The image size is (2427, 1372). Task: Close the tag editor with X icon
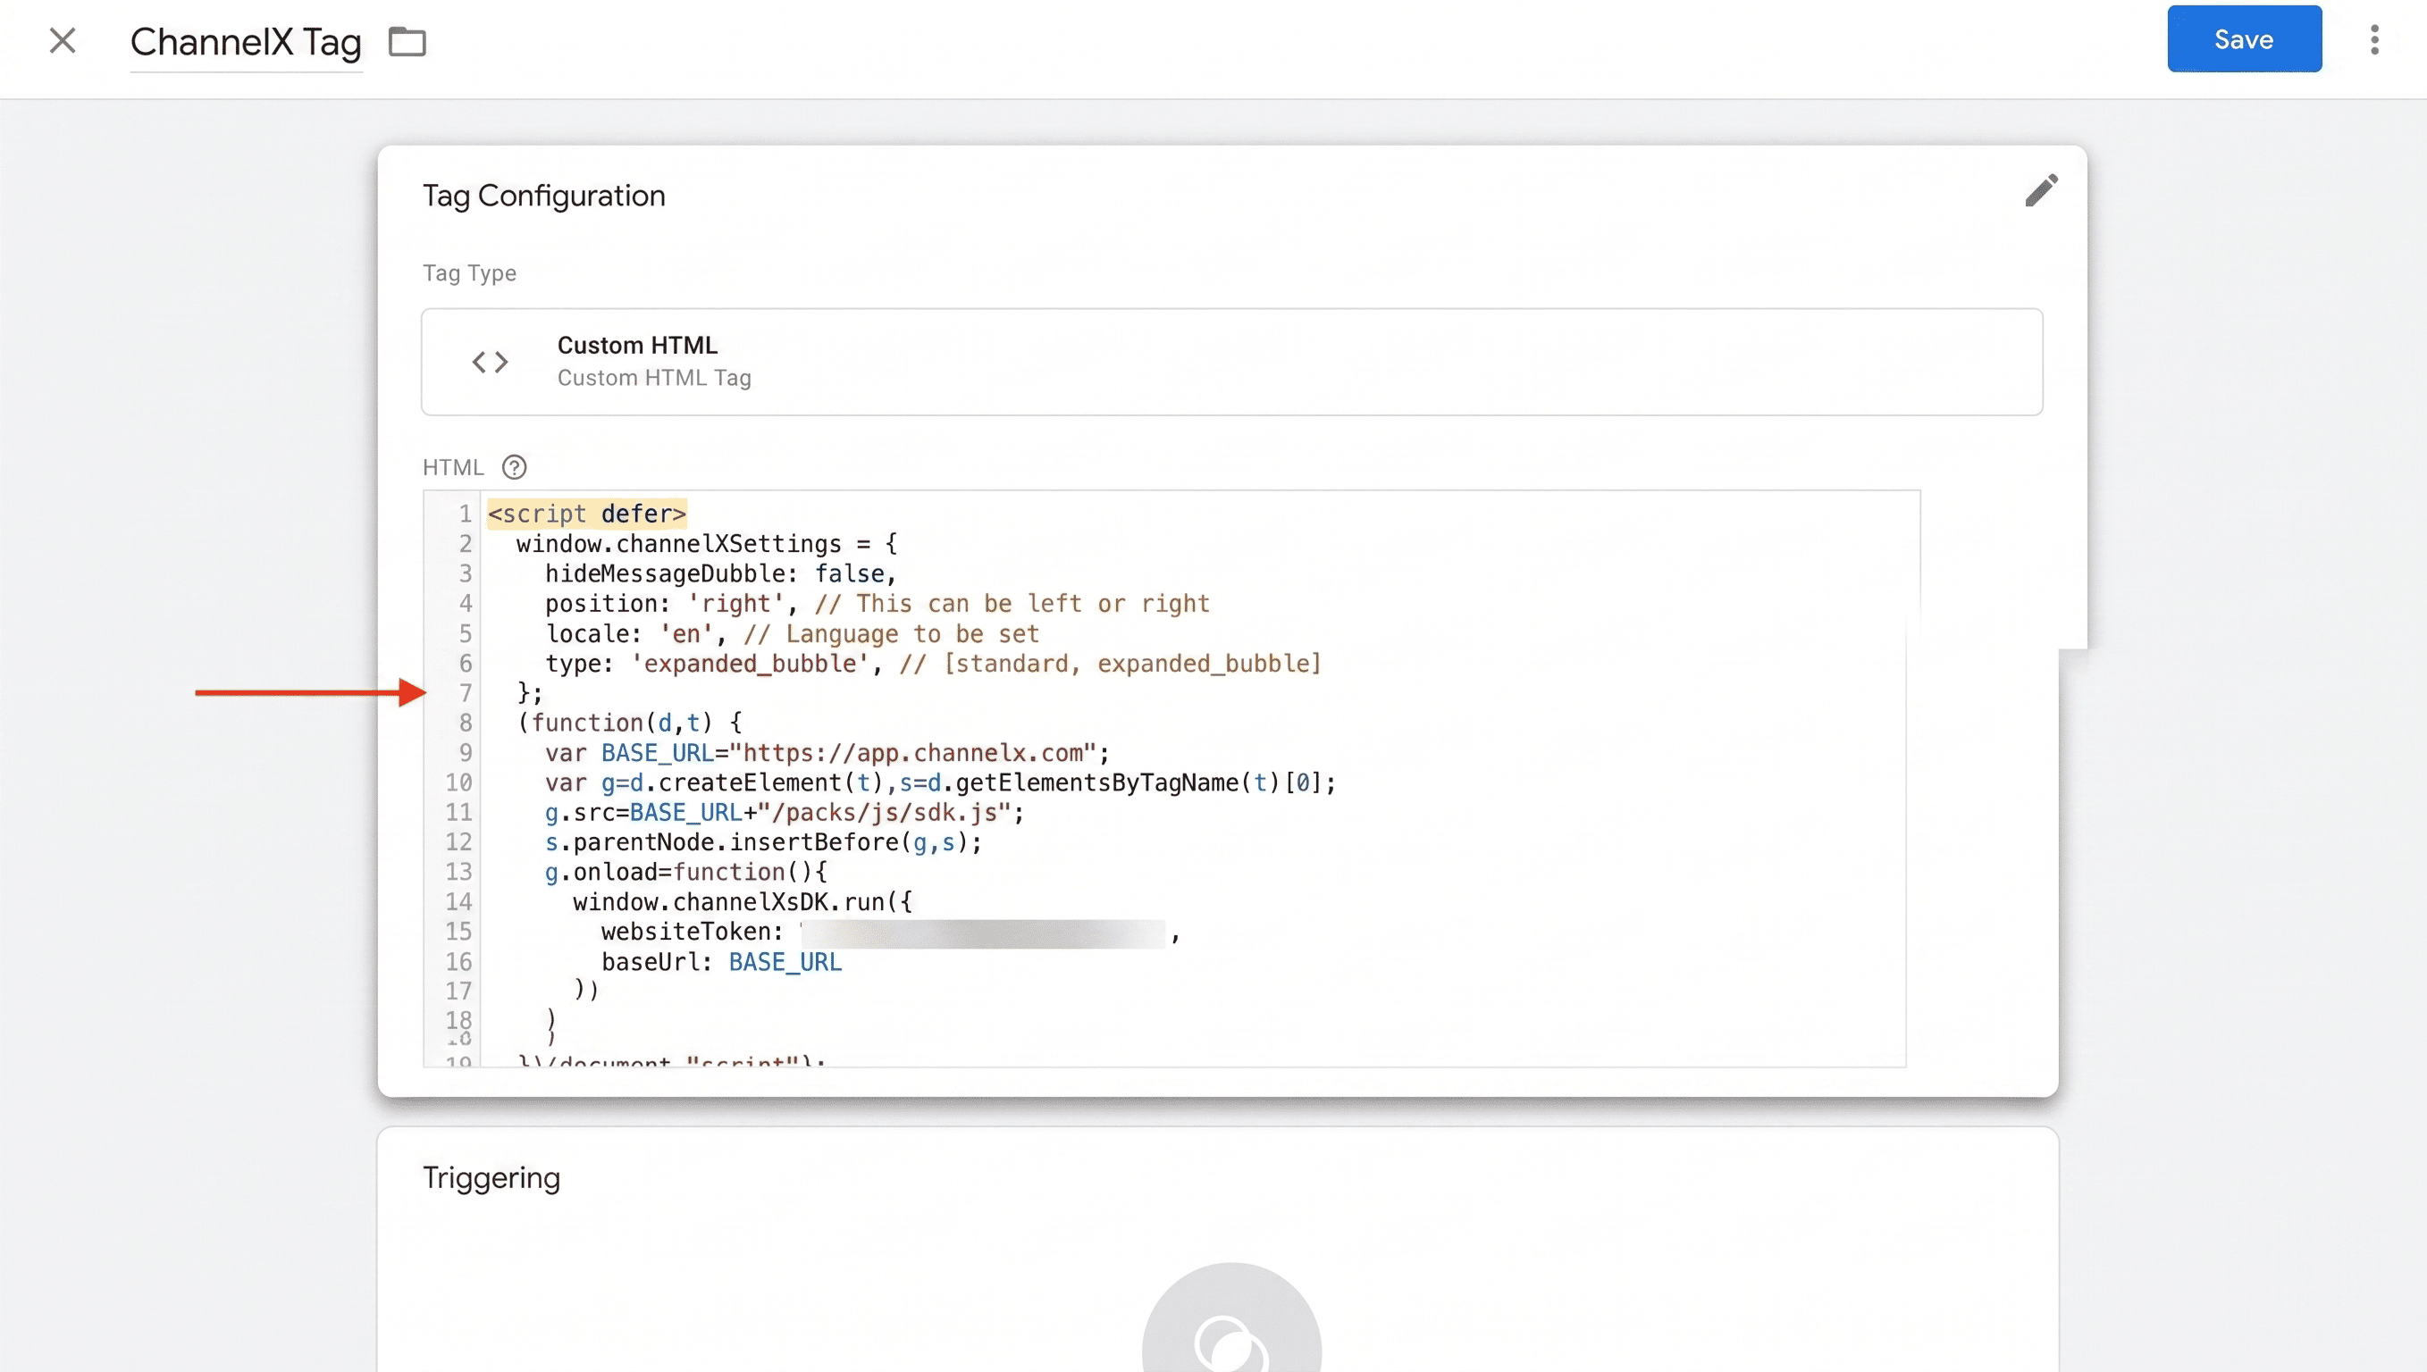[63, 40]
